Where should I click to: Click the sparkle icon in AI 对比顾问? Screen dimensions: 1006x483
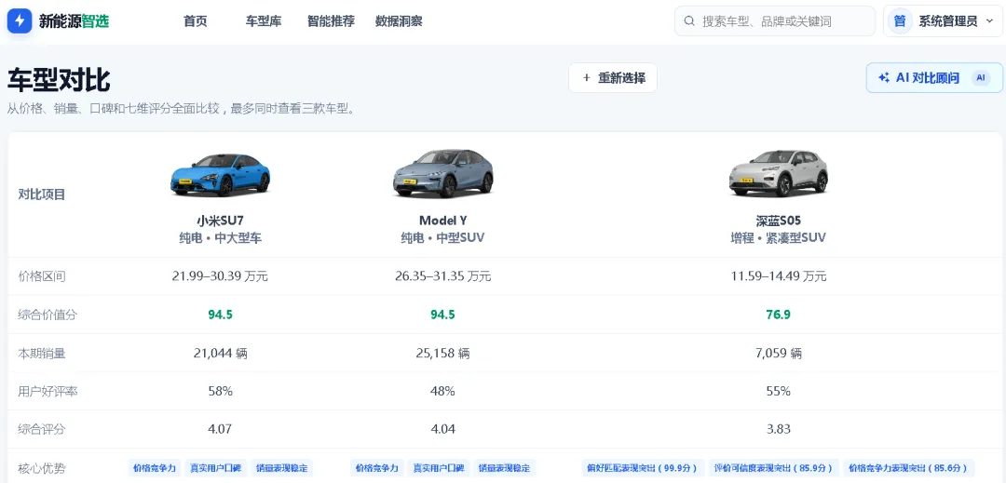(883, 77)
